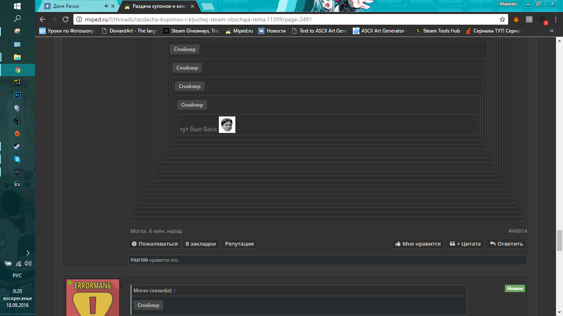Click the Morax, 6 мин. назад timestamp
The image size is (563, 316).
coord(156,231)
